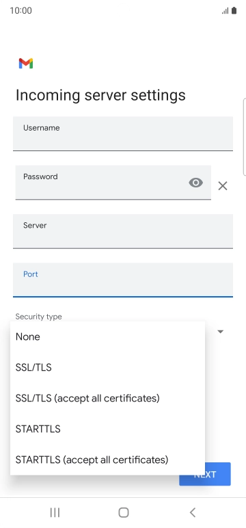This screenshot has height=528, width=246.
Task: Open the Android recent apps button
Action: pos(55,512)
